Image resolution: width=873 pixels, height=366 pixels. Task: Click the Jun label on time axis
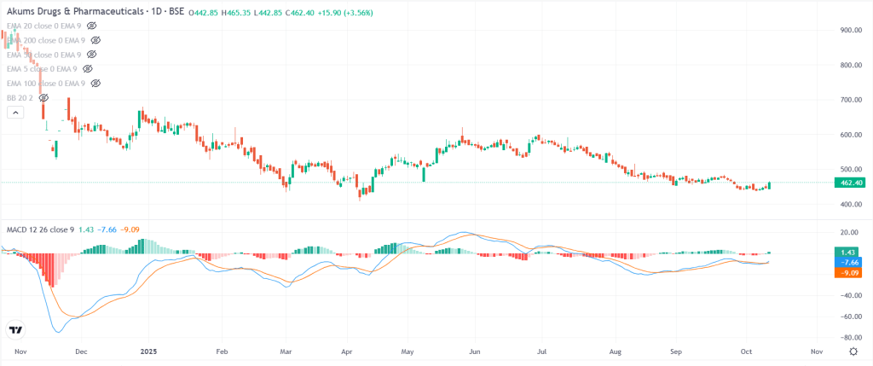tap(475, 351)
